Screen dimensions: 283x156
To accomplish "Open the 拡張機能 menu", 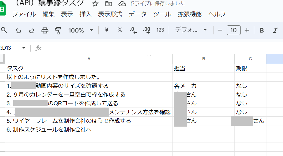I will pos(190,14).
